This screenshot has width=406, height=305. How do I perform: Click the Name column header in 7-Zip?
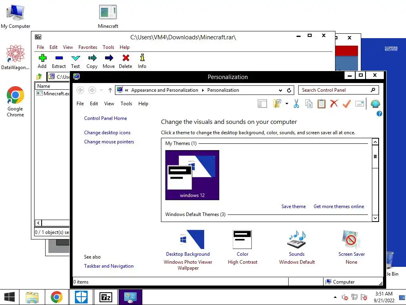(x=52, y=86)
